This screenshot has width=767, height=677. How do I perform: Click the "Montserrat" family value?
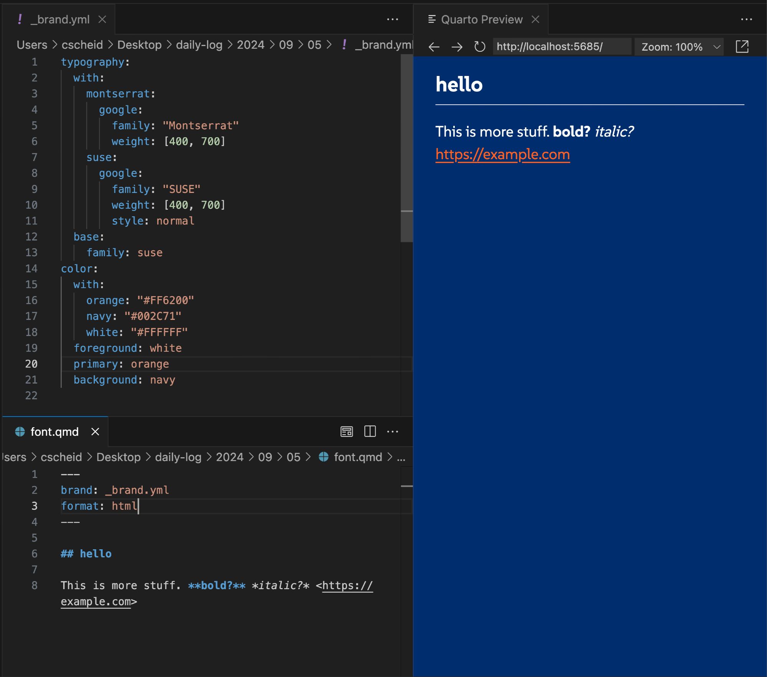tap(201, 125)
